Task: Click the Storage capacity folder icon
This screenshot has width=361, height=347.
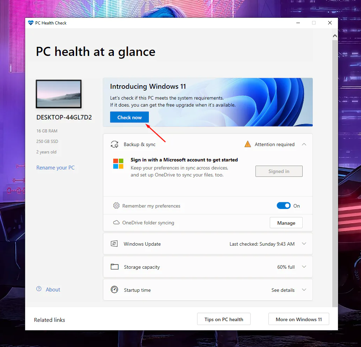Action: 114,267
